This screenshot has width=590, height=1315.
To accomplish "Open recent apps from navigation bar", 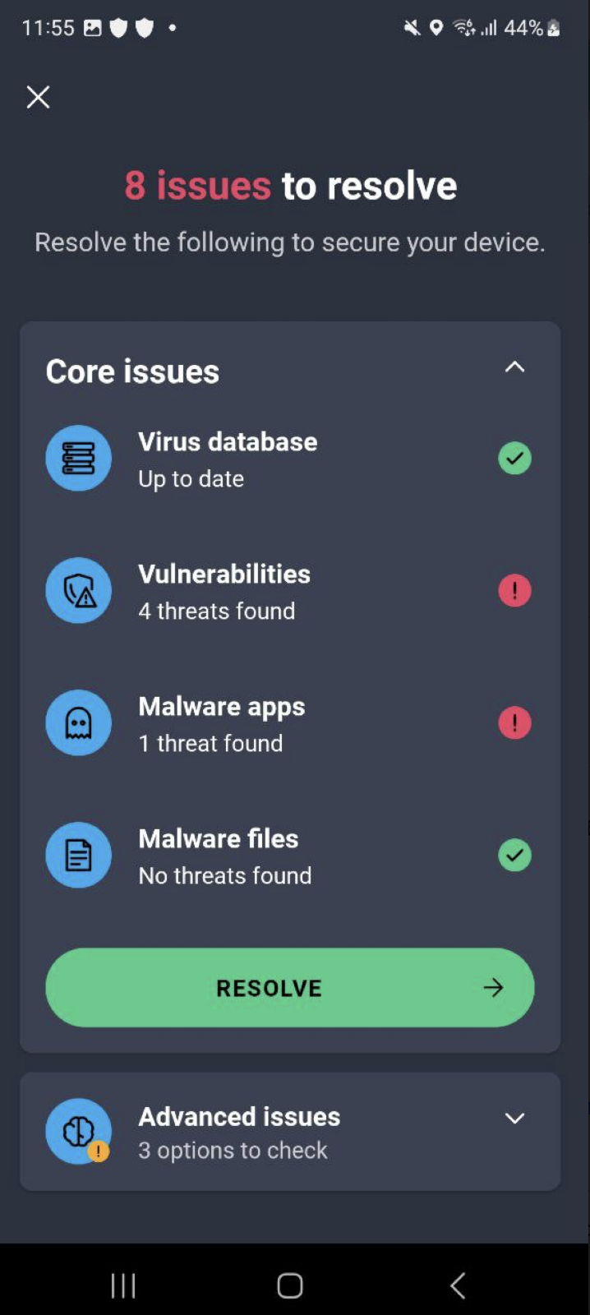I will click(x=123, y=1285).
